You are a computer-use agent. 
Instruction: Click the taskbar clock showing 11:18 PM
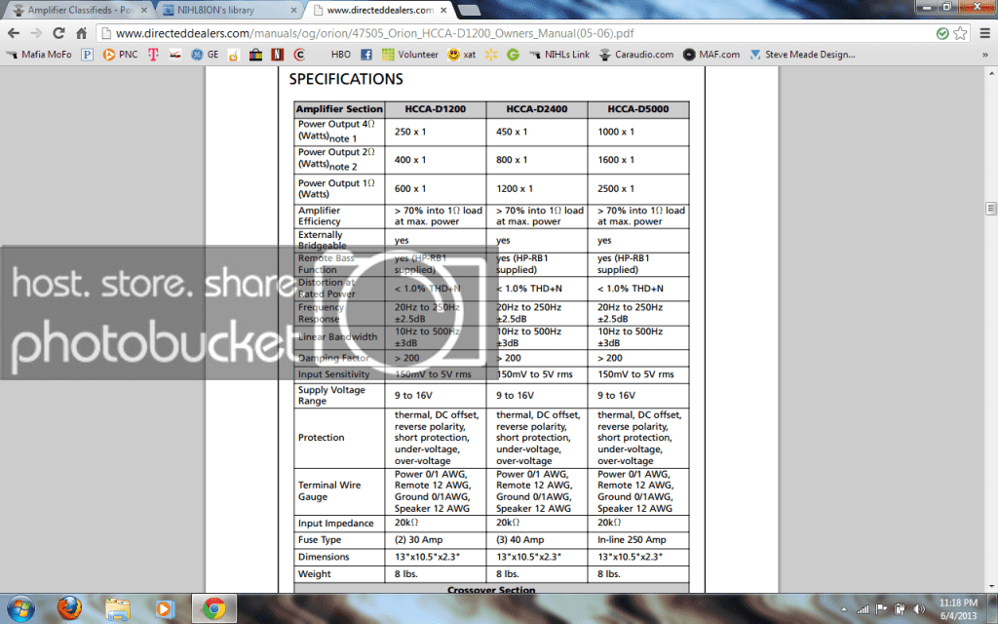coord(958,608)
